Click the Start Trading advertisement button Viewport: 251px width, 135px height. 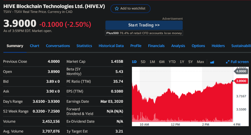pos(144,25)
